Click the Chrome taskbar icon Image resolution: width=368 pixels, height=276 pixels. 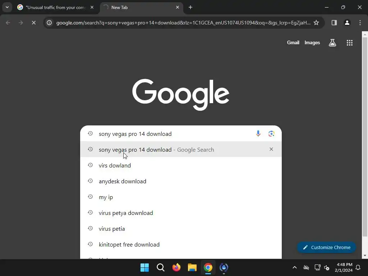coord(208,267)
